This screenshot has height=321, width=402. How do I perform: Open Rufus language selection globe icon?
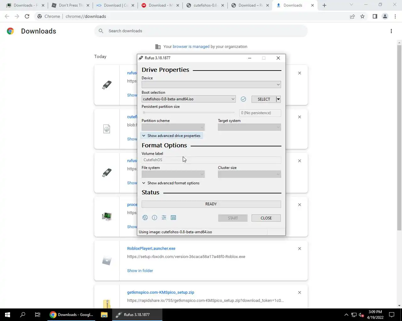145,218
